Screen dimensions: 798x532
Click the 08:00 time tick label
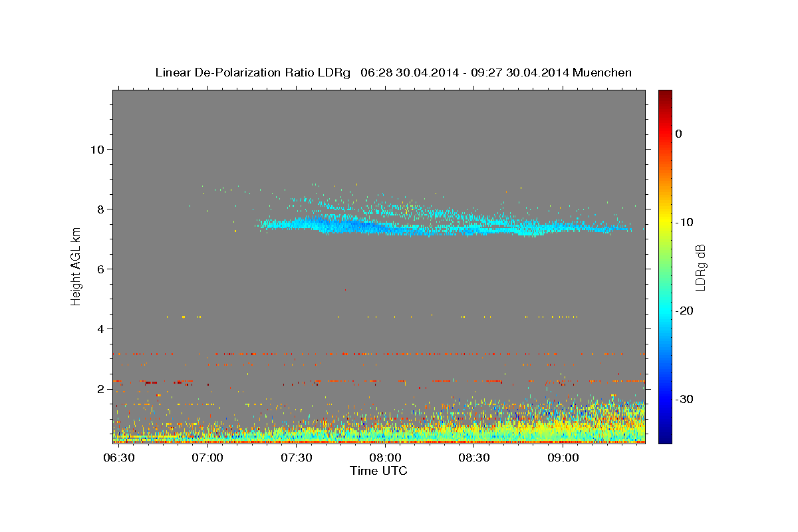coord(385,458)
